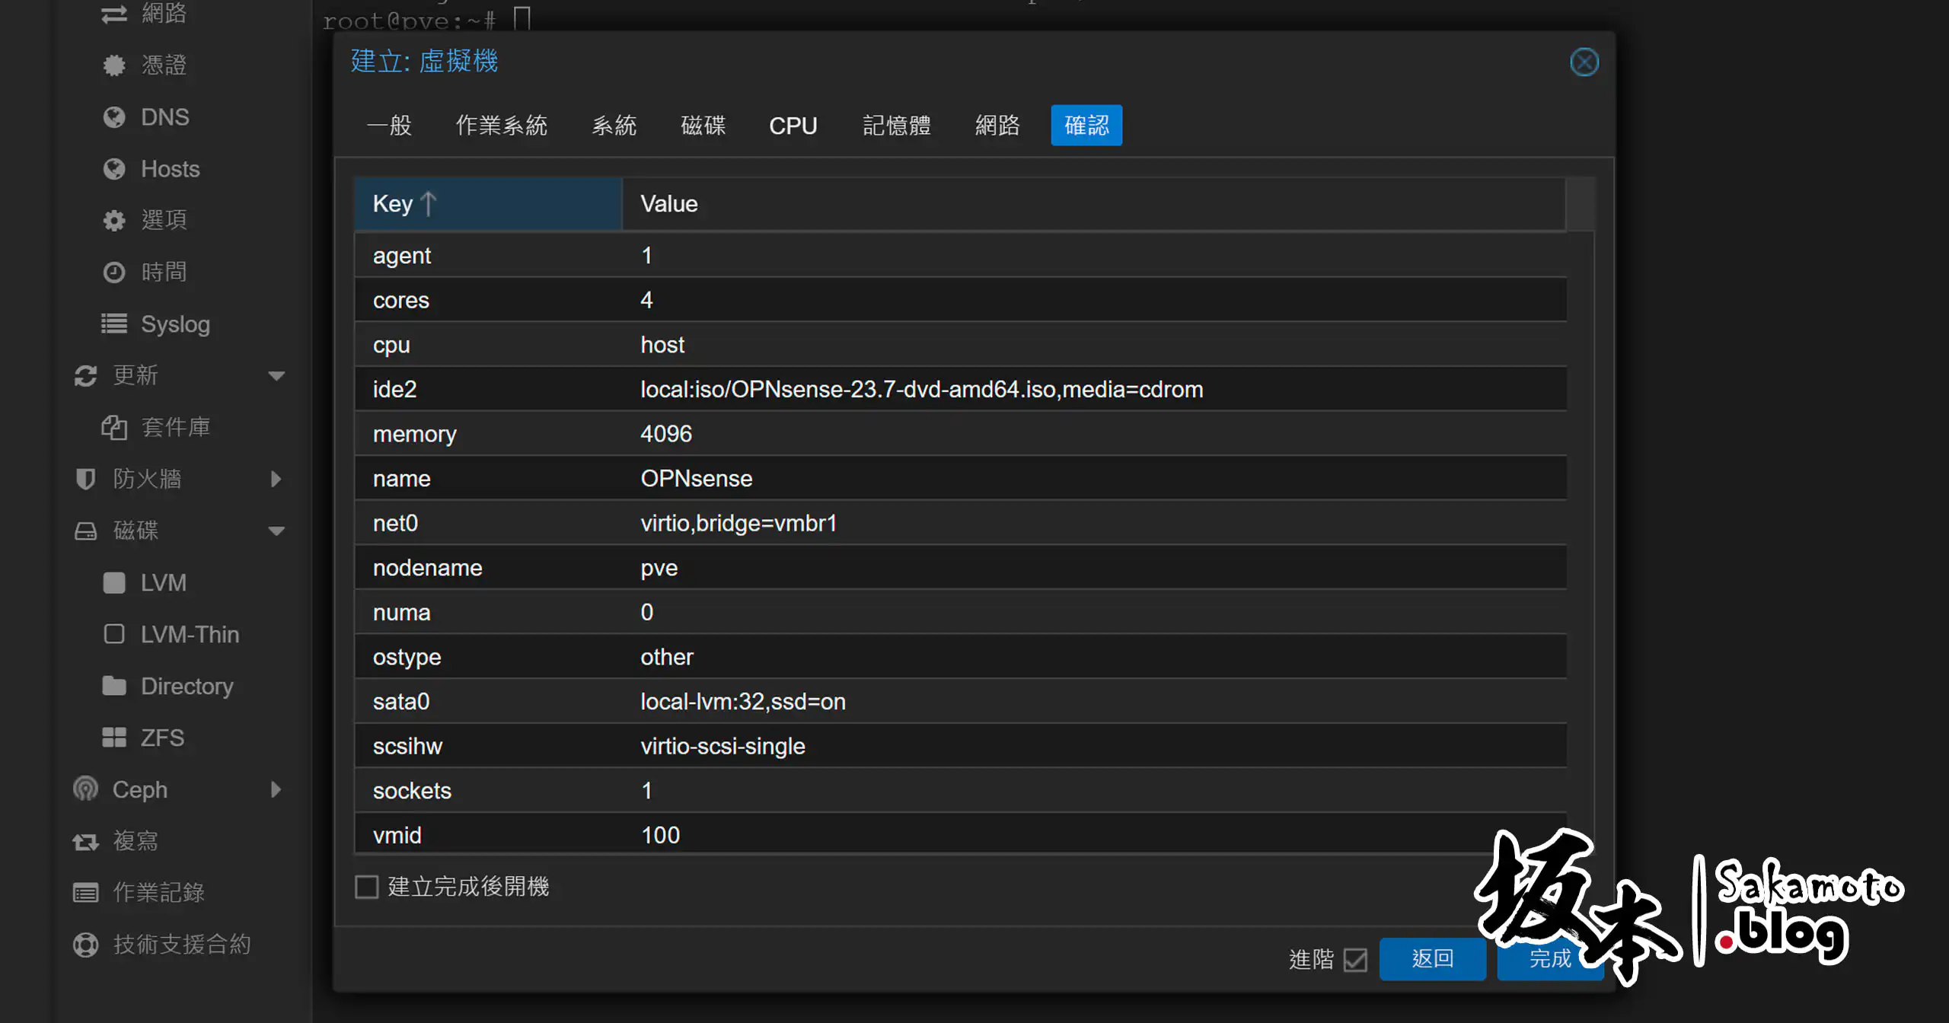
Task: Open the DNS settings in the sidebar
Action: coord(164,116)
